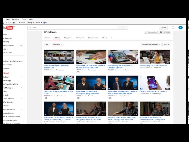Open Microsoft Edge Experiment: Battery Life title
Screen dimensions: 189x142
coord(56,67)
